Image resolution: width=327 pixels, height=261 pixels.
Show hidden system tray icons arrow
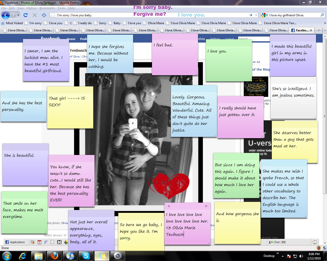click(x=283, y=256)
